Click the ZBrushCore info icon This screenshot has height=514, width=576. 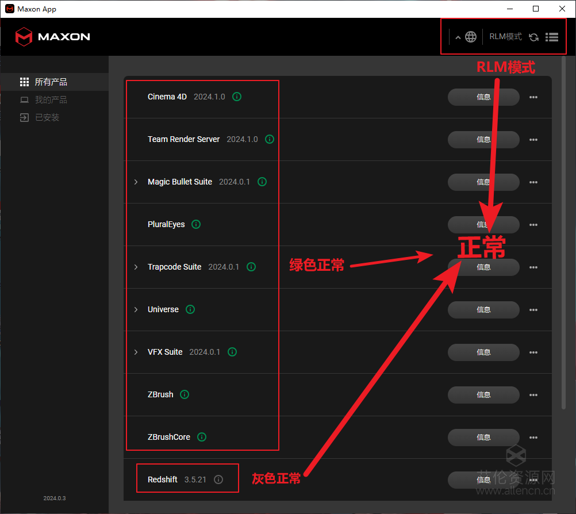click(x=202, y=437)
